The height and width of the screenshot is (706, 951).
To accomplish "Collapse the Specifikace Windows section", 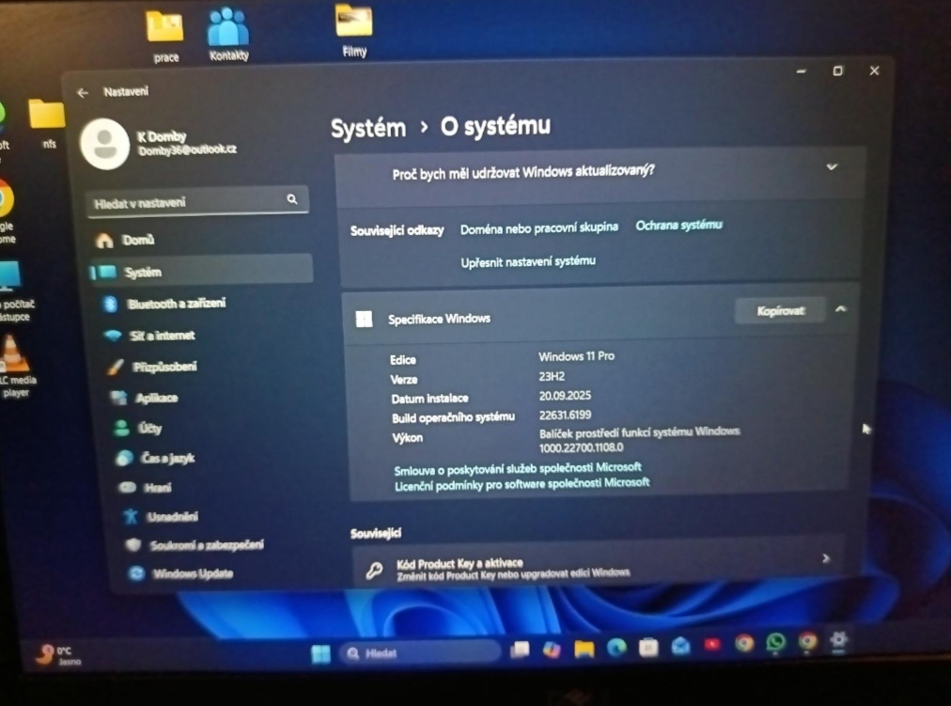I will coord(841,308).
